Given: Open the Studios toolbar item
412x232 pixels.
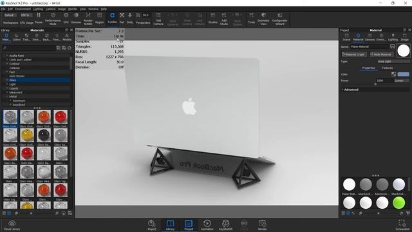Looking at the screenshot, I should [212, 19].
